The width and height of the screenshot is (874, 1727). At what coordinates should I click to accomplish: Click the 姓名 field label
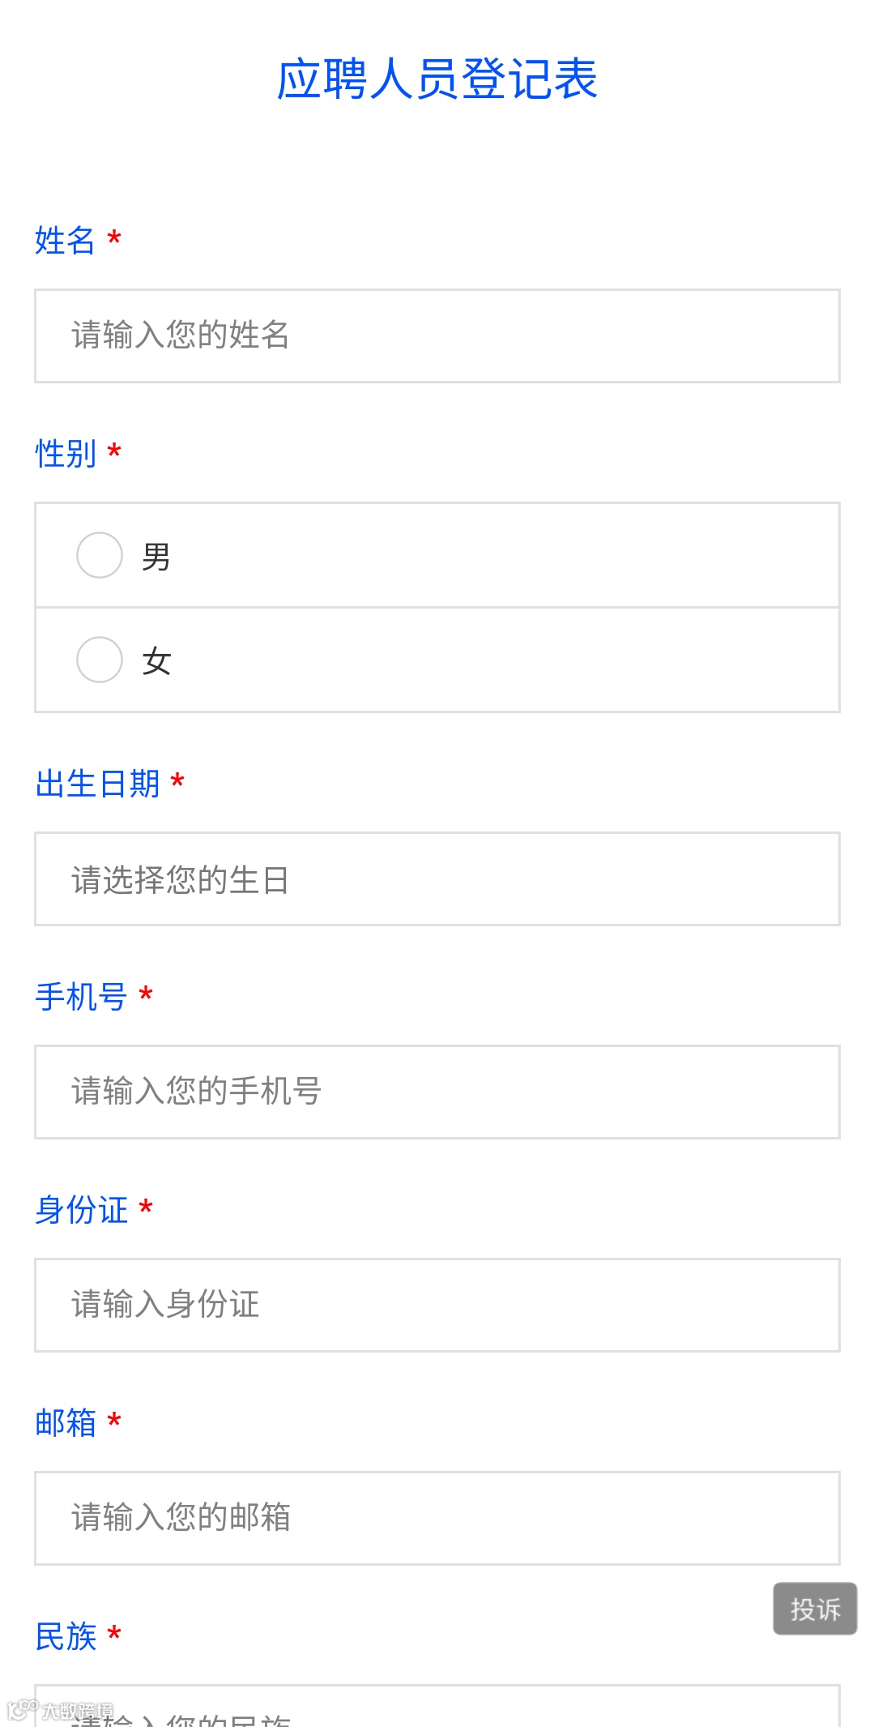(66, 241)
